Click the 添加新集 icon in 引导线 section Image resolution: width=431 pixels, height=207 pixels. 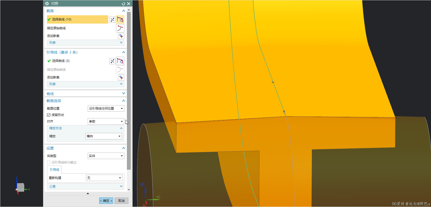tap(121, 77)
